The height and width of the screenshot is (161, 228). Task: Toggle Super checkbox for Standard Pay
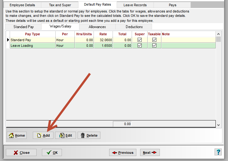point(140,40)
